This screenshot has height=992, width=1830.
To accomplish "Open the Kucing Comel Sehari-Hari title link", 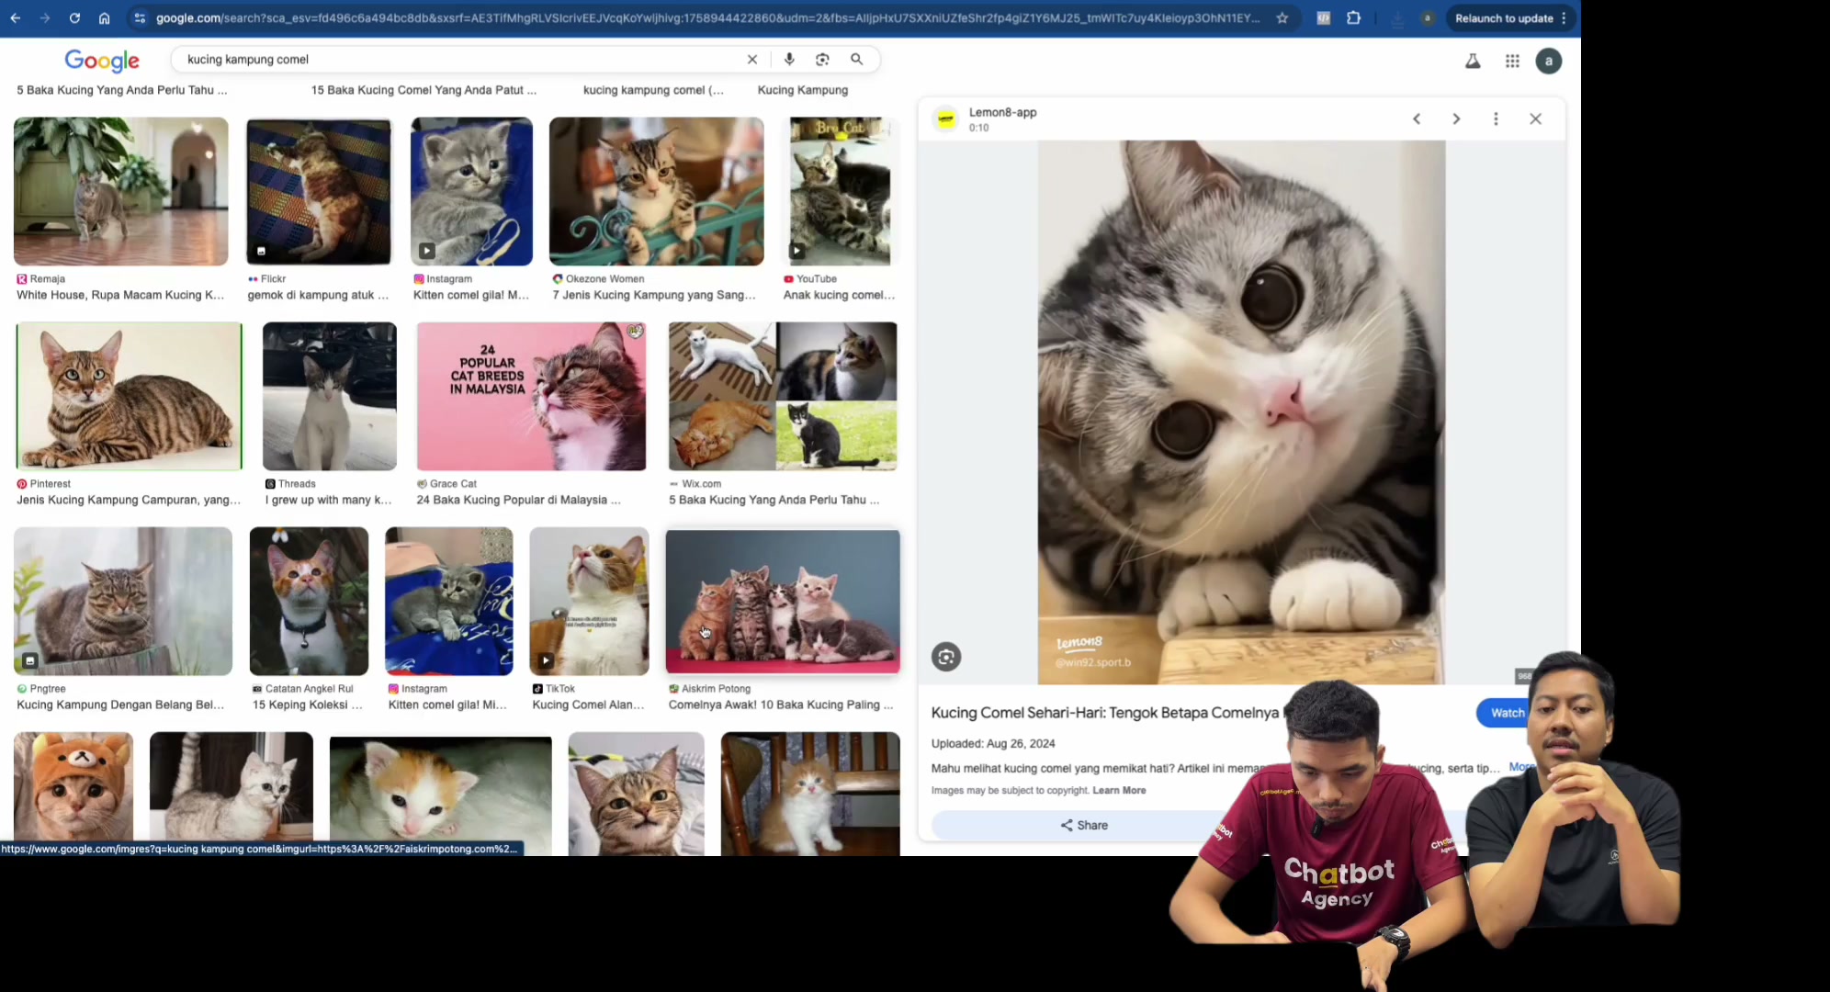I will [1104, 713].
